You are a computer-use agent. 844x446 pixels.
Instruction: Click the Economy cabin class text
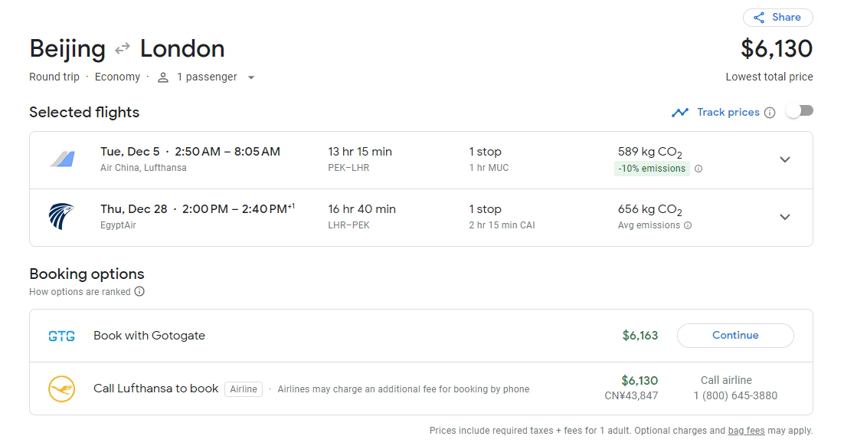117,77
